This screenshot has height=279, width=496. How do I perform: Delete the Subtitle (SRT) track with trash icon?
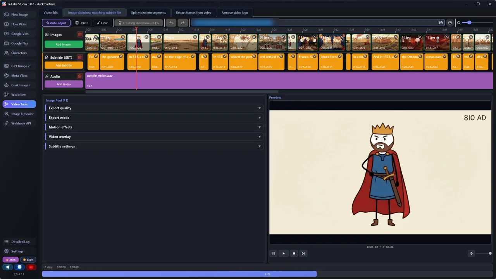(79, 57)
